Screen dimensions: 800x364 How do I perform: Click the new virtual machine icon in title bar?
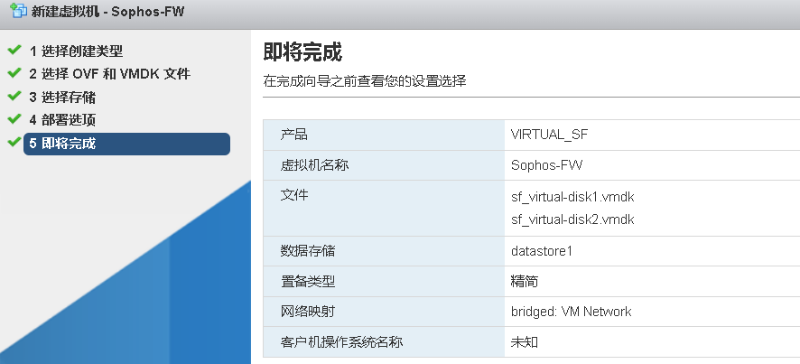point(18,11)
